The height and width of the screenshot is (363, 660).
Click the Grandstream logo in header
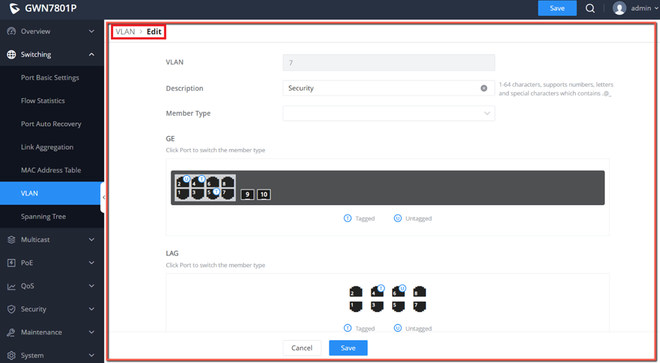point(14,8)
